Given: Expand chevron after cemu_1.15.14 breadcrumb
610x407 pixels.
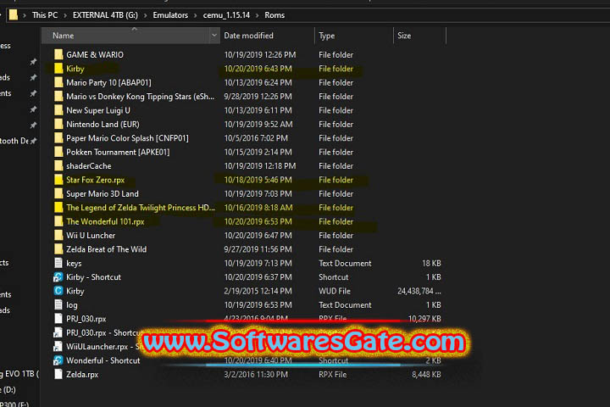Looking at the screenshot, I should click(258, 15).
